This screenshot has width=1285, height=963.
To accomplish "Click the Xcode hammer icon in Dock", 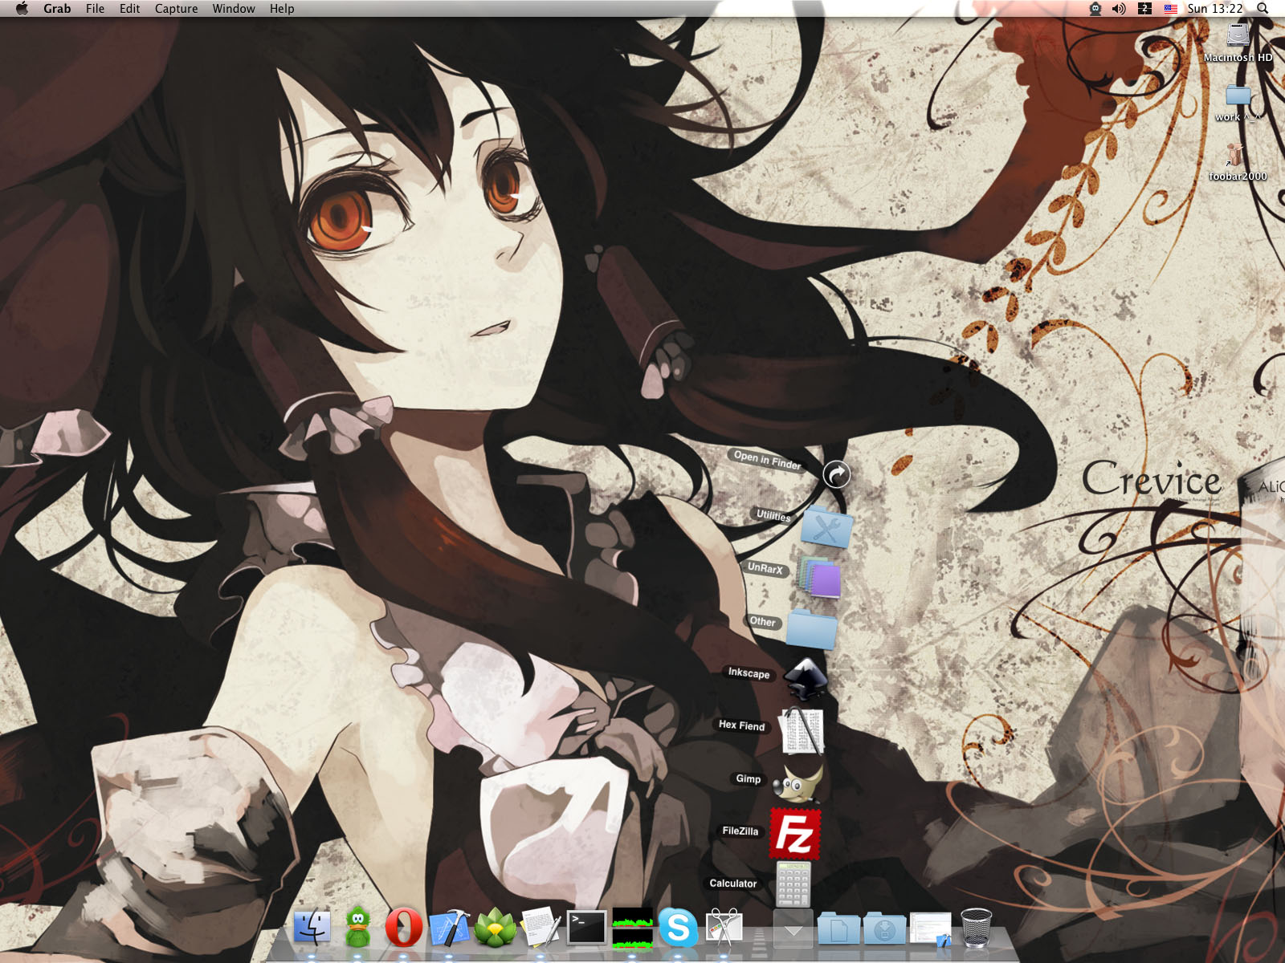I will click(450, 928).
